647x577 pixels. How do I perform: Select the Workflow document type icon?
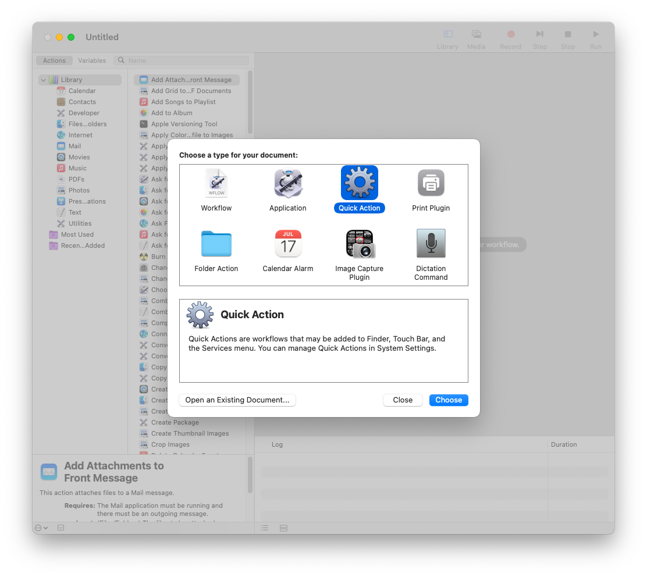coord(216,183)
